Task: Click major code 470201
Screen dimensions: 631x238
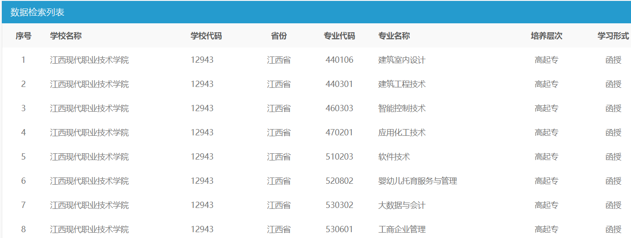Action: click(x=339, y=132)
